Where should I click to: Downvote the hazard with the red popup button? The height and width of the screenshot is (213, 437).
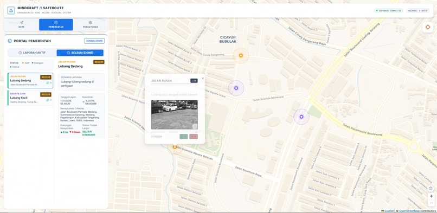(x=194, y=137)
